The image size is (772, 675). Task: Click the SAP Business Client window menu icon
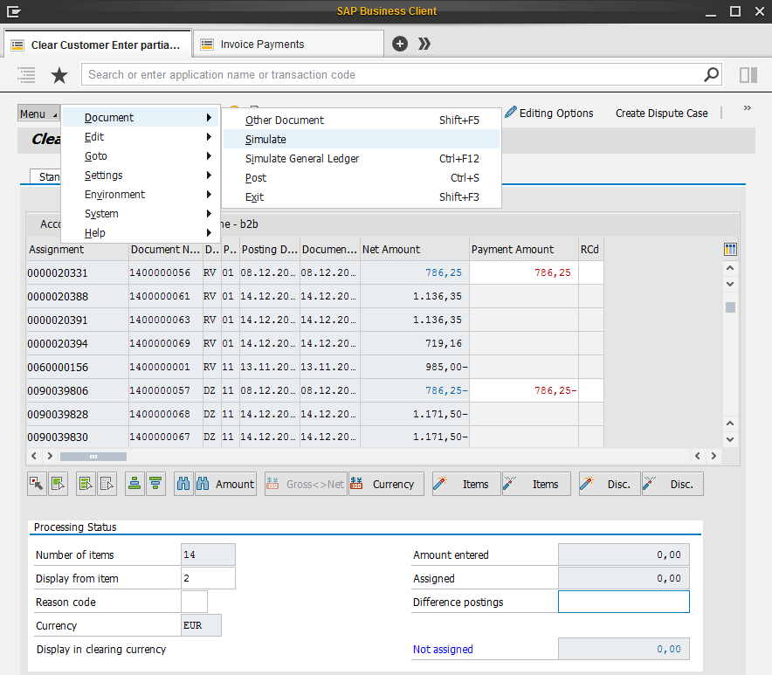point(13,10)
